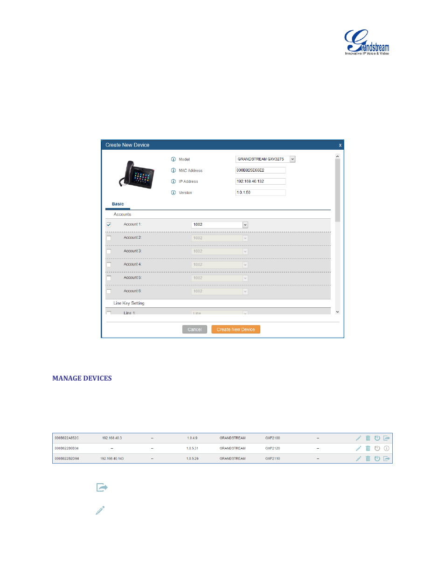Open the Account 1 extension dropdown
This screenshot has width=445, height=576.
point(220,225)
